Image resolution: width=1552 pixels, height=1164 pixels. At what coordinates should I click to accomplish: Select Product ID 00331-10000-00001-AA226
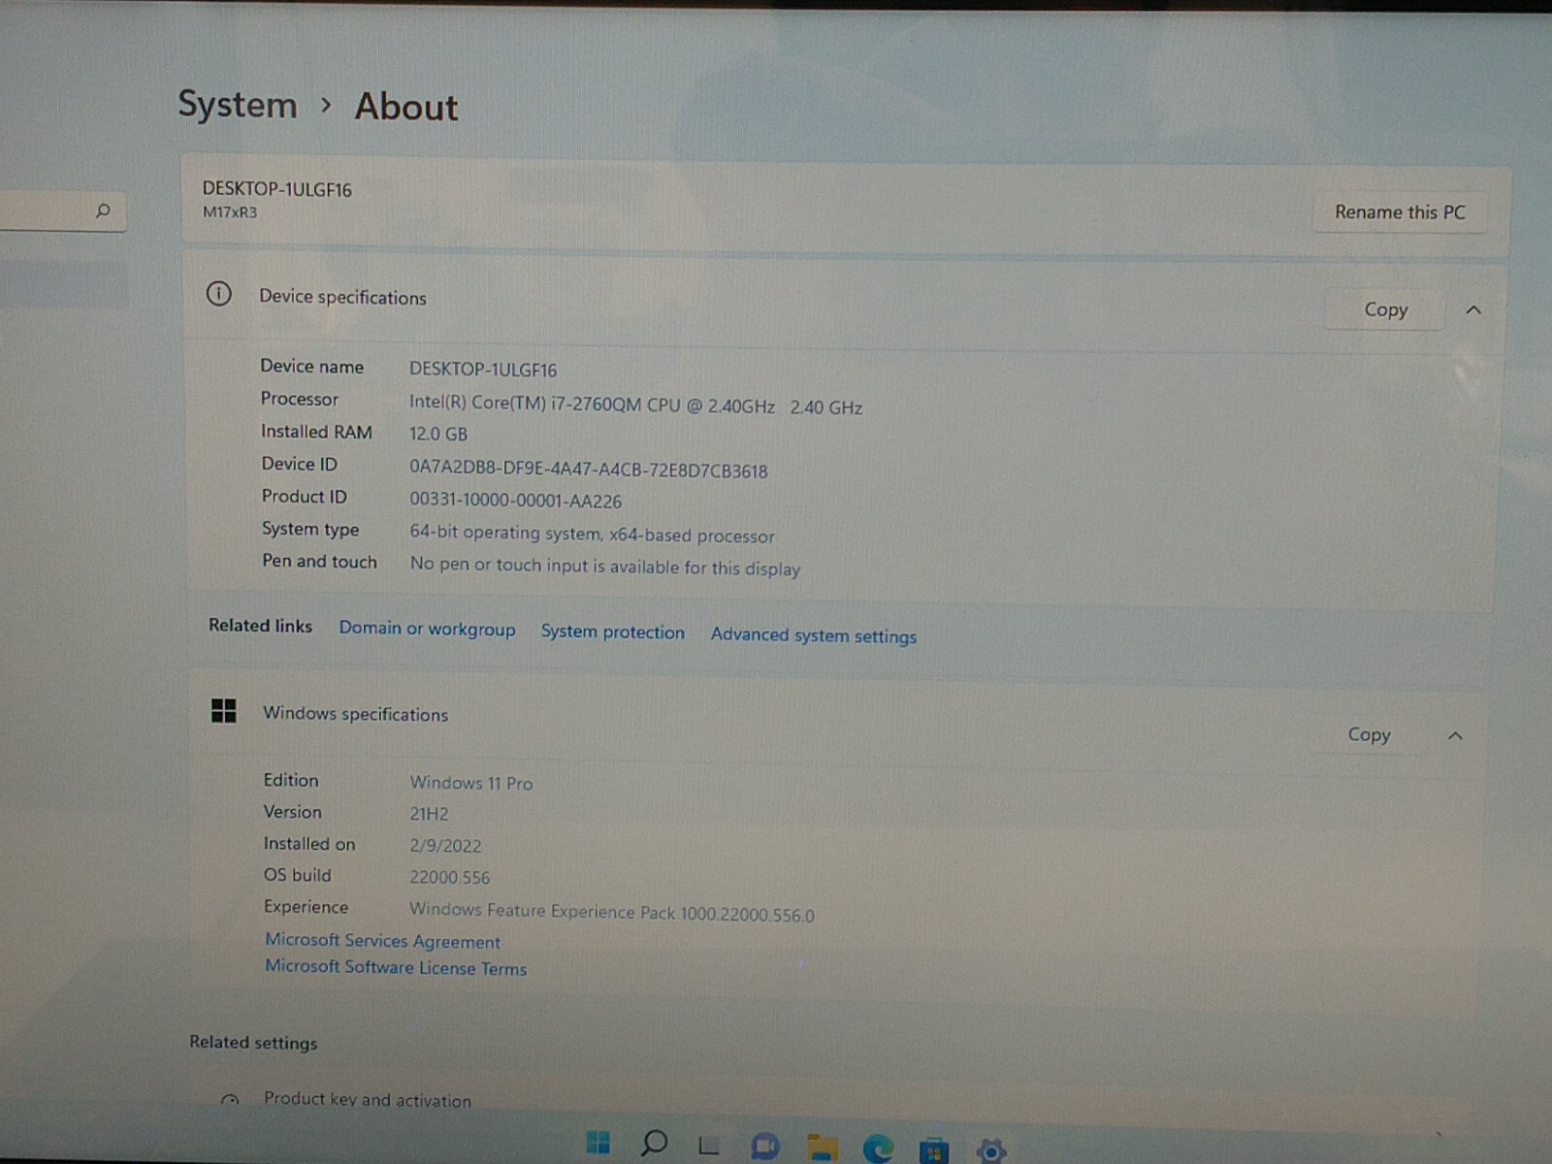(x=515, y=501)
